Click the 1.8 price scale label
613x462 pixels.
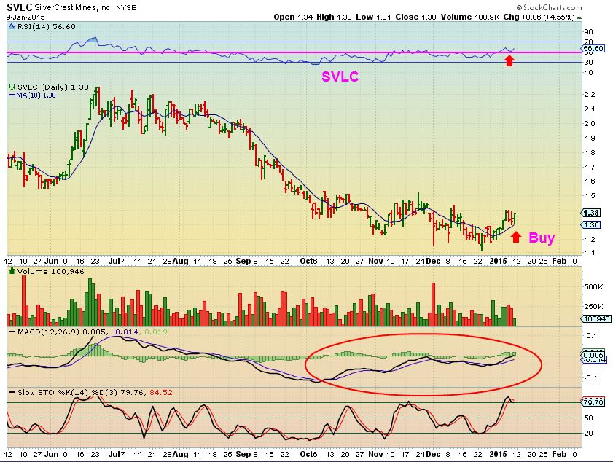[589, 152]
